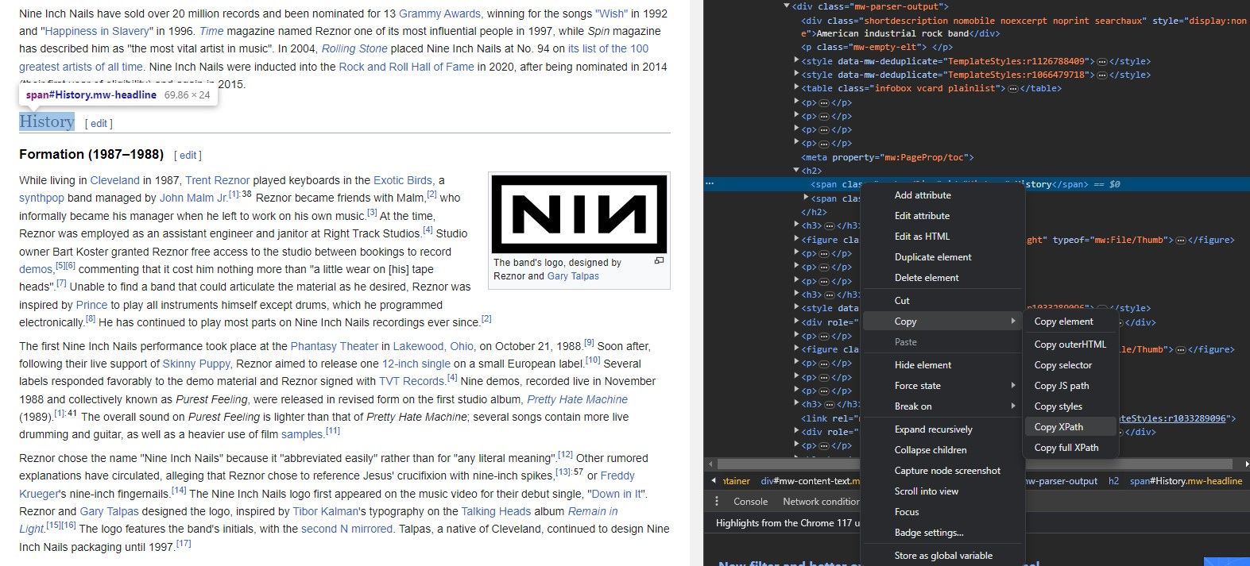Collapse the h2 element node
This screenshot has width=1250, height=566.
pos(796,171)
